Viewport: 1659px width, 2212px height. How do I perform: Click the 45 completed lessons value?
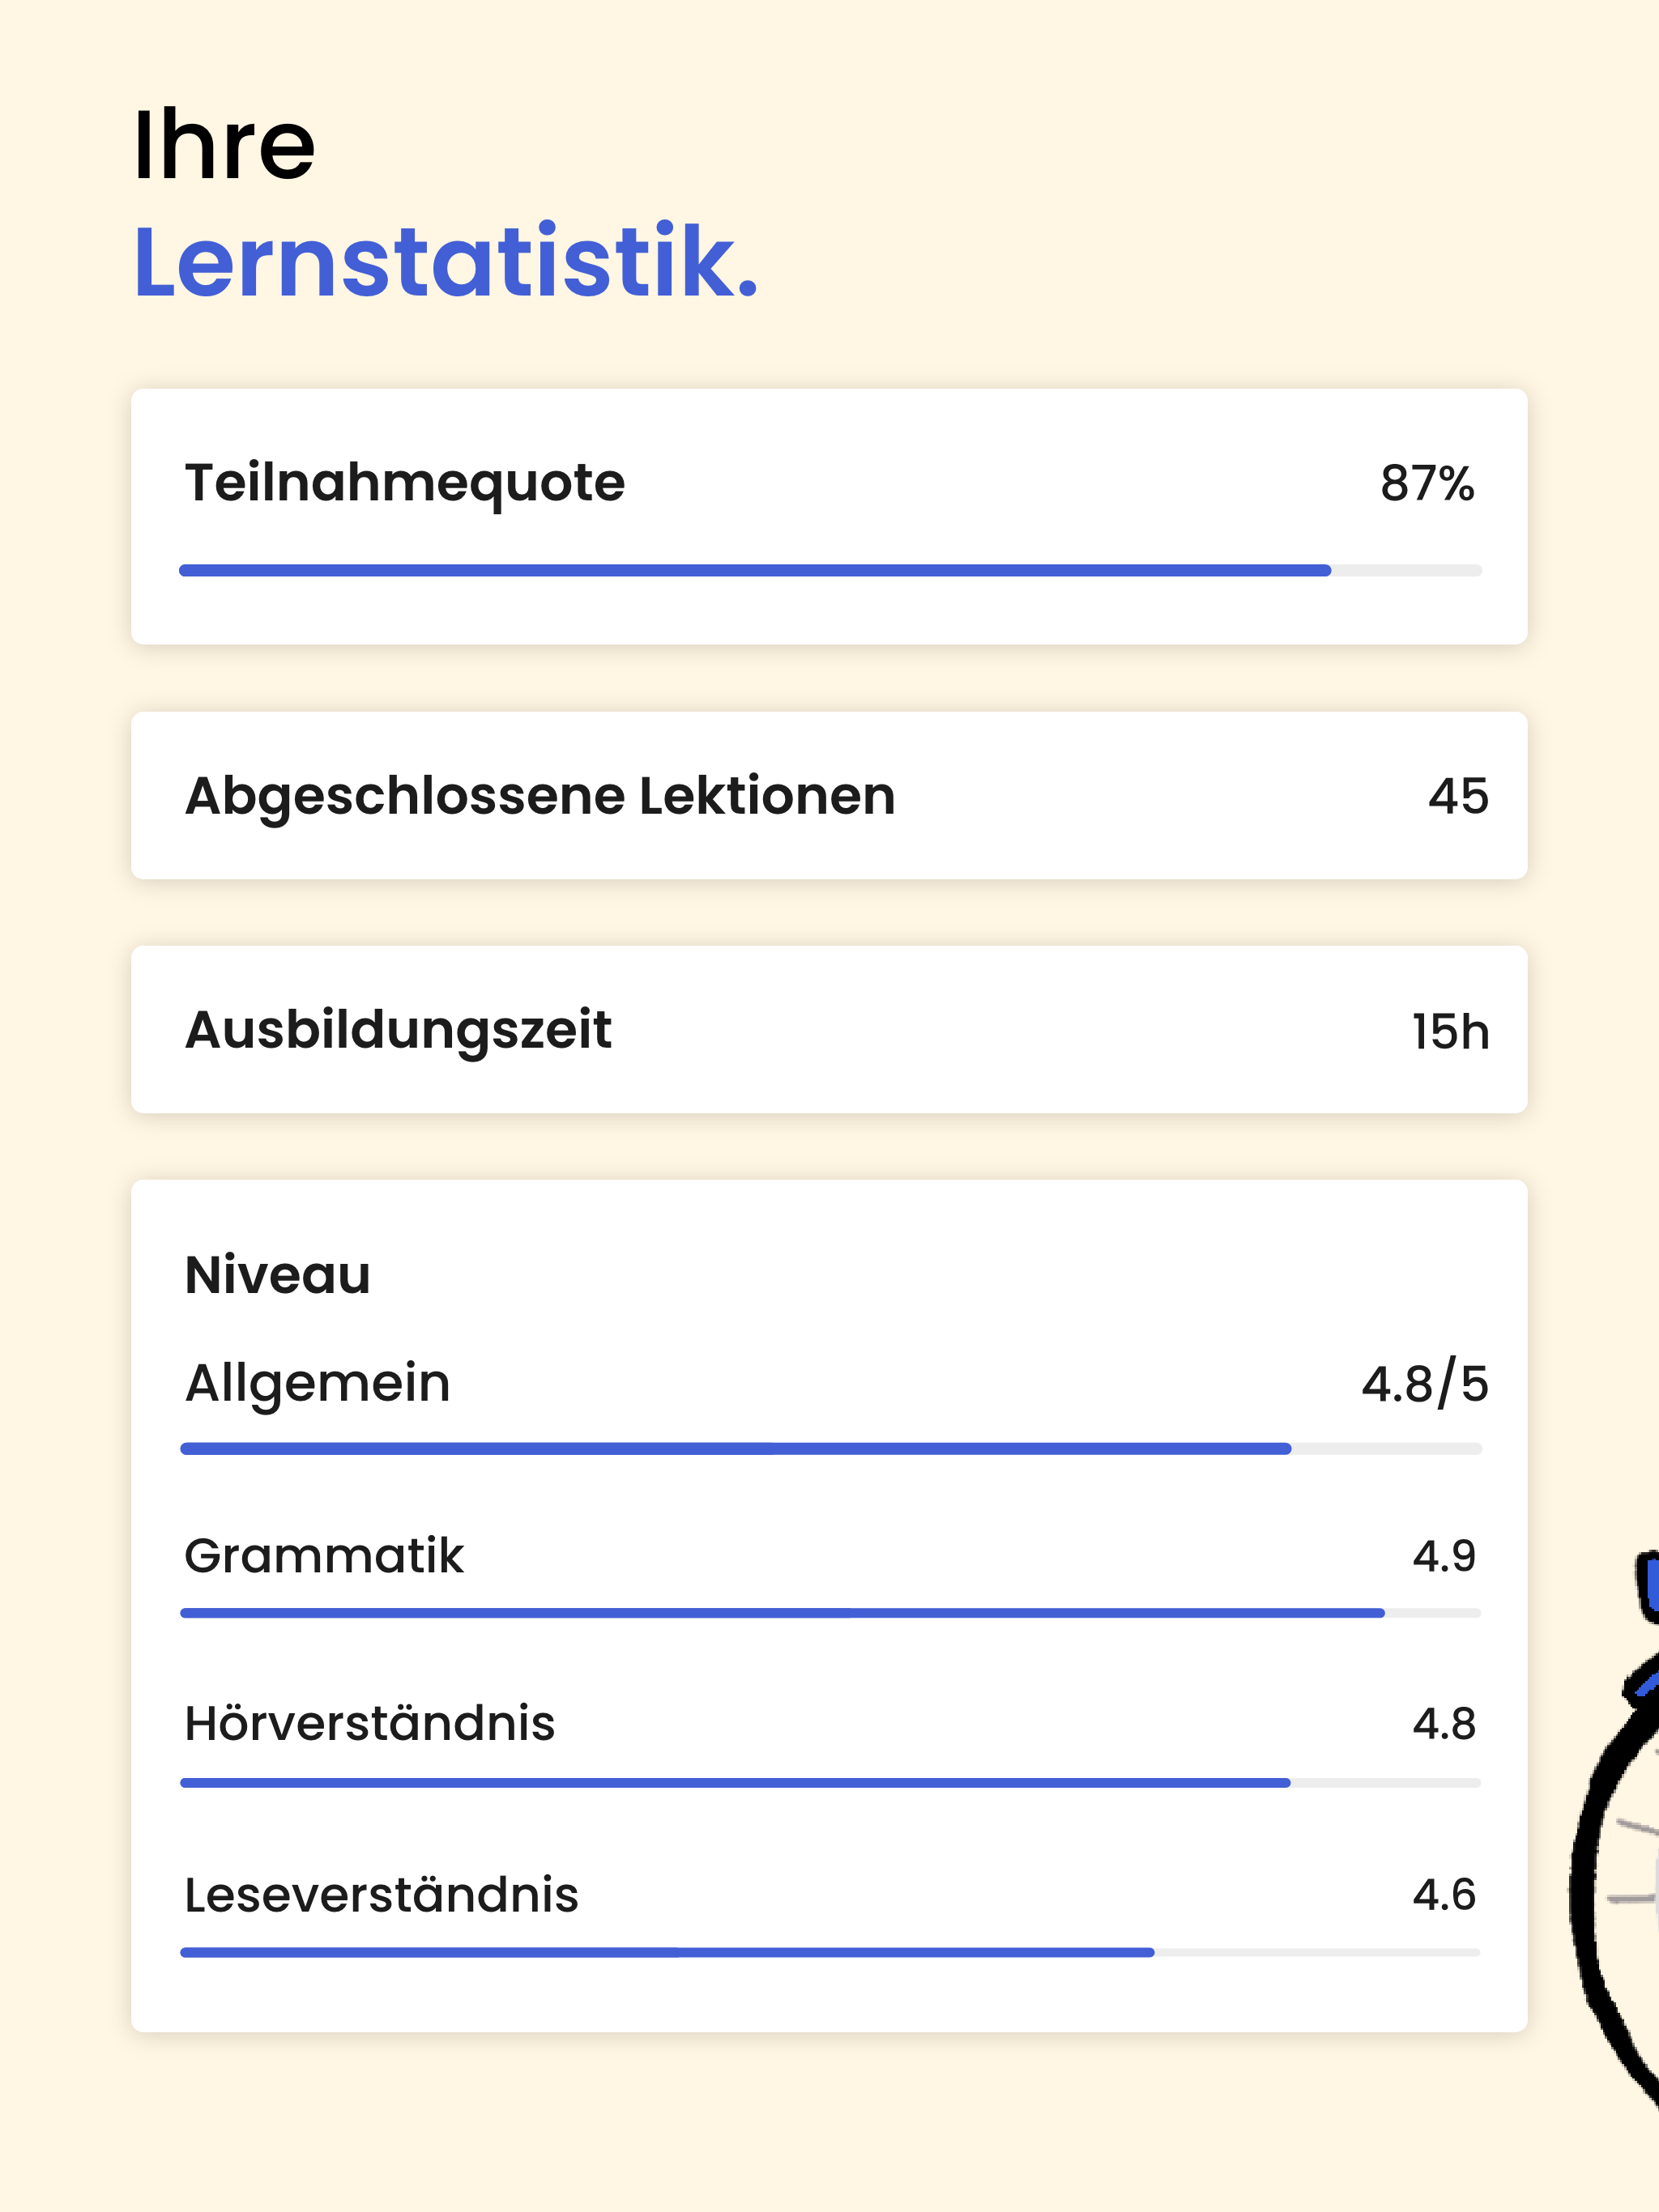click(1458, 796)
